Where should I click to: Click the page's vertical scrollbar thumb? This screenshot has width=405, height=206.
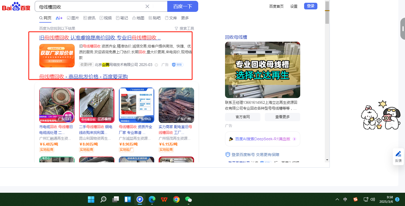[x=327, y=12]
